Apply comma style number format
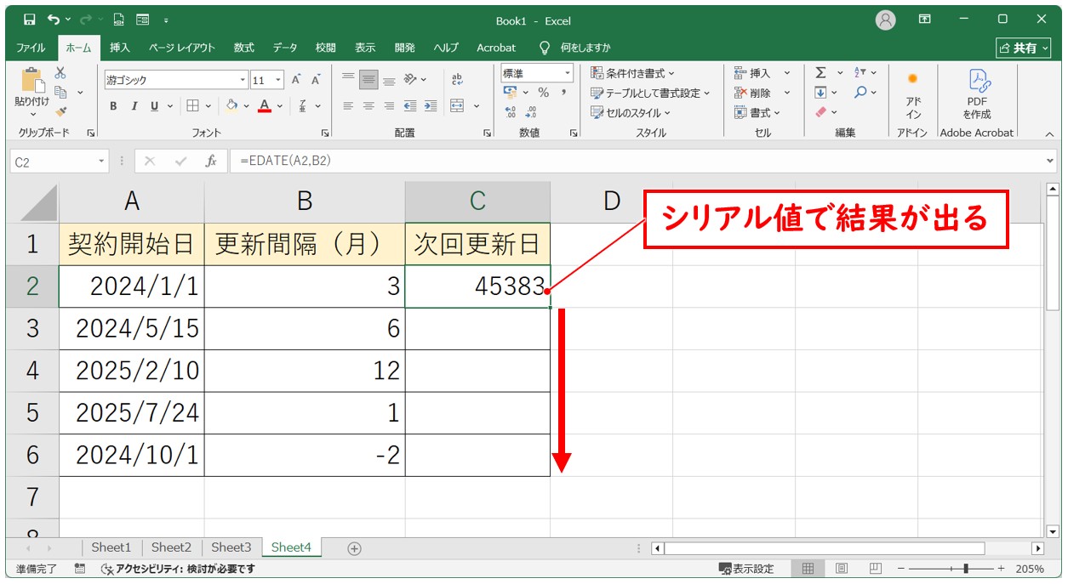 pyautogui.click(x=563, y=93)
